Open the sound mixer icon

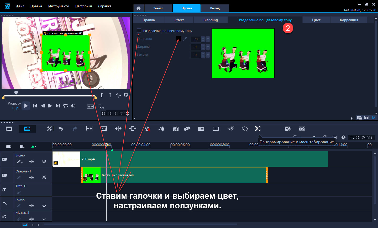(161, 129)
